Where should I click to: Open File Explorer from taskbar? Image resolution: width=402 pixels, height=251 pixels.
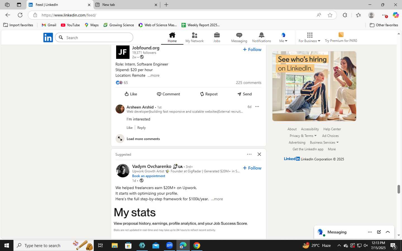pyautogui.click(x=114, y=245)
